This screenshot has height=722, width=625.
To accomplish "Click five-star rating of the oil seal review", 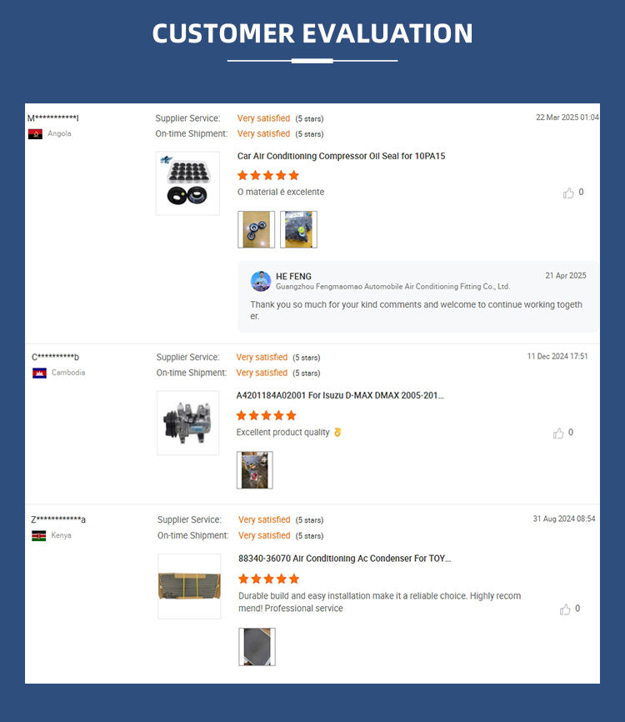I will pos(268,175).
